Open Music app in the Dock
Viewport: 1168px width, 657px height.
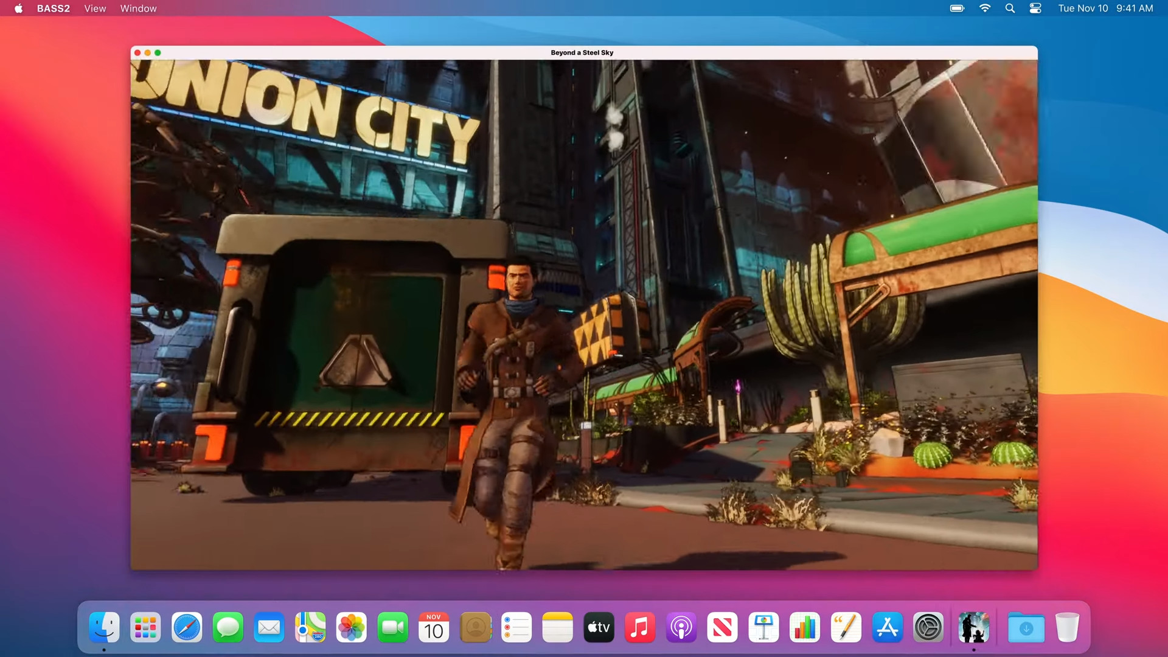coord(640,627)
